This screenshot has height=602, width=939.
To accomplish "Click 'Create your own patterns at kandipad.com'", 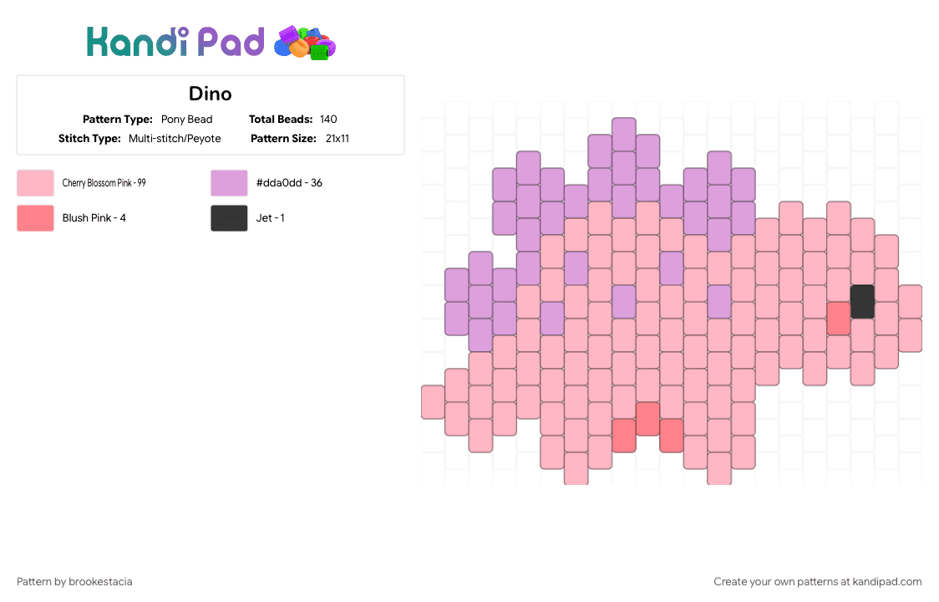I will [x=817, y=582].
